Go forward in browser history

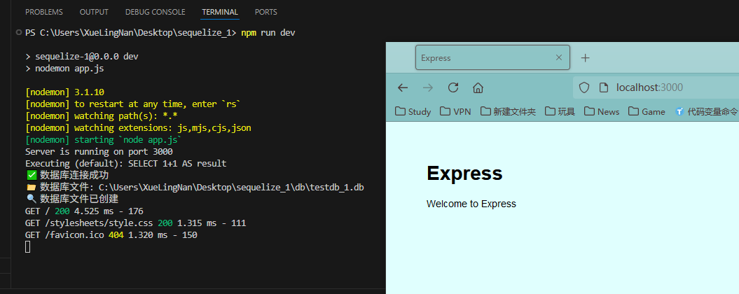(x=428, y=87)
